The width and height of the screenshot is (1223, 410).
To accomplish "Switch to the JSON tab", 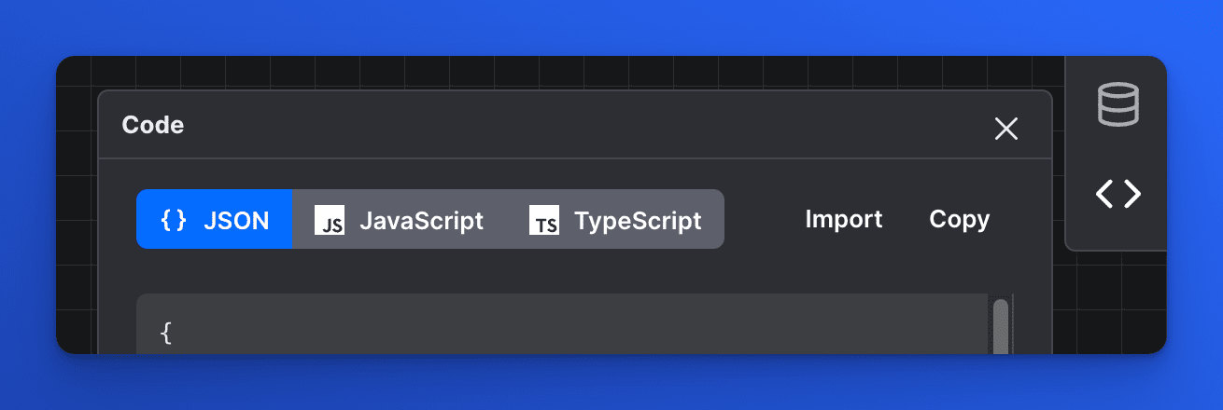I will pyautogui.click(x=235, y=220).
